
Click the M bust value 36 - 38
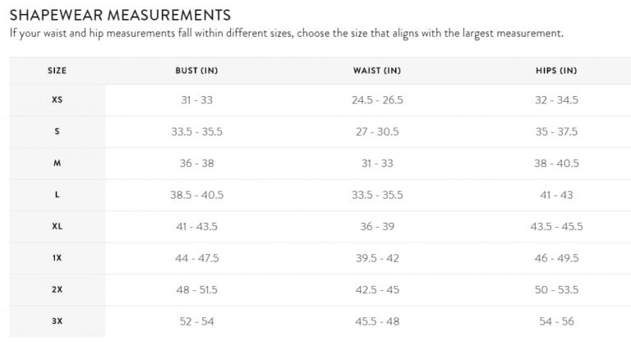click(196, 164)
